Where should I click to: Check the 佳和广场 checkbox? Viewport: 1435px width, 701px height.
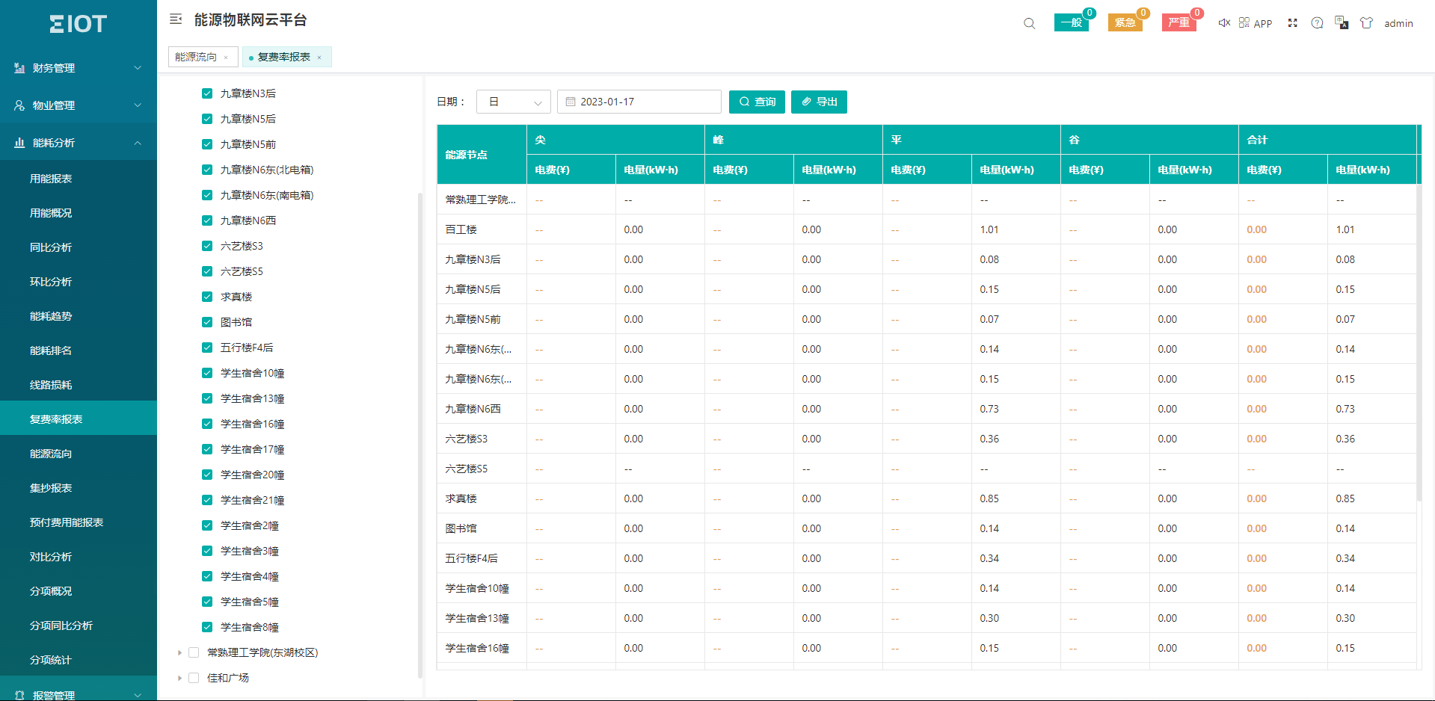194,678
